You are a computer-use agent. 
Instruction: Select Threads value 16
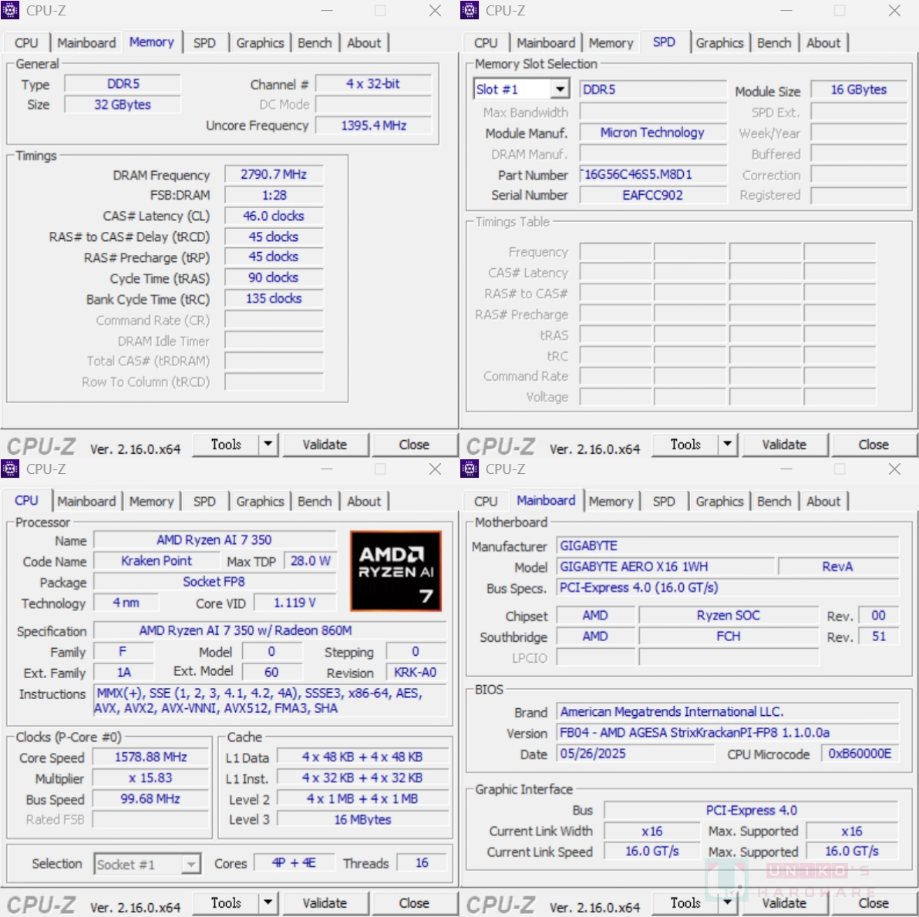click(x=422, y=863)
